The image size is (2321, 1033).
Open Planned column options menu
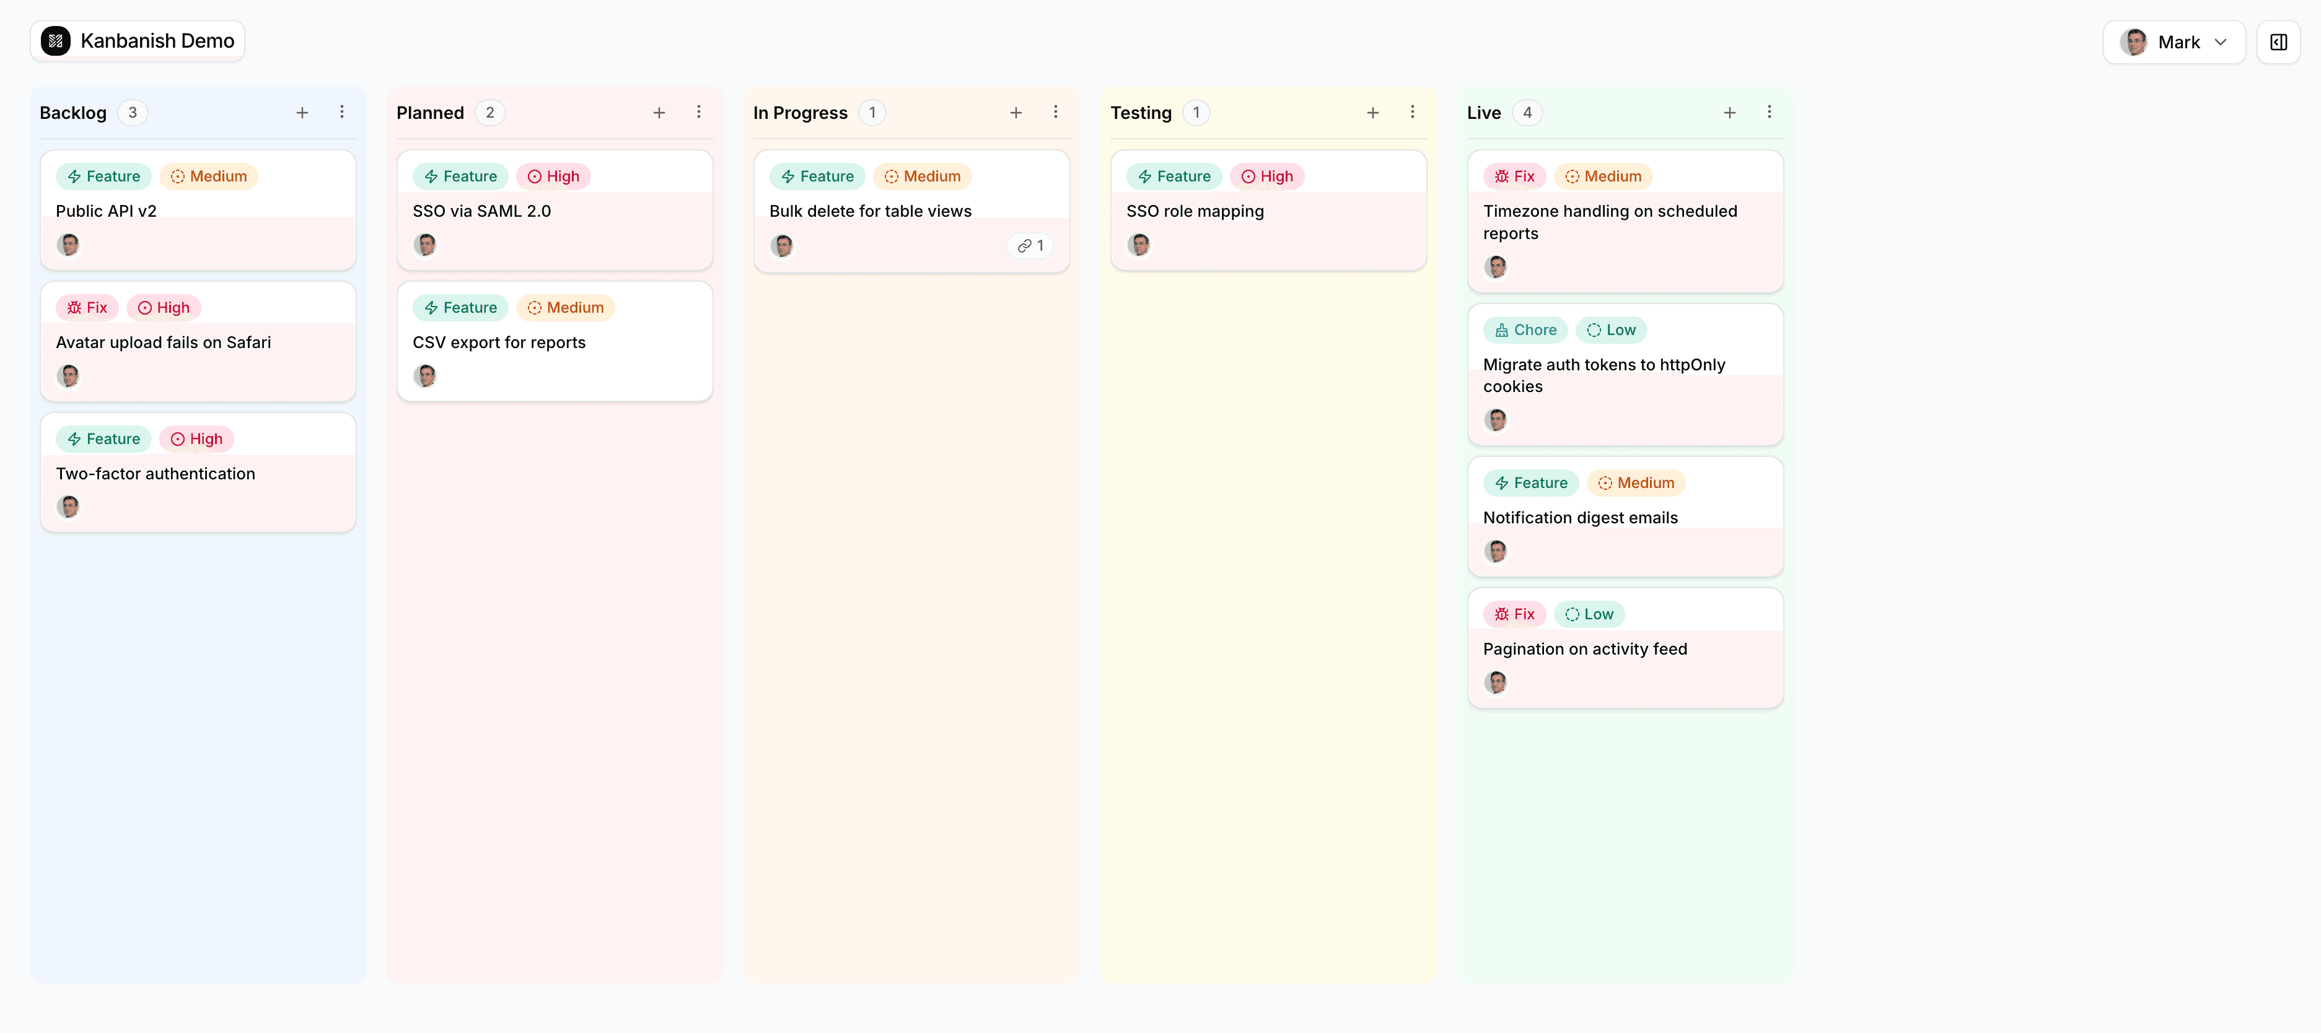pyautogui.click(x=699, y=113)
